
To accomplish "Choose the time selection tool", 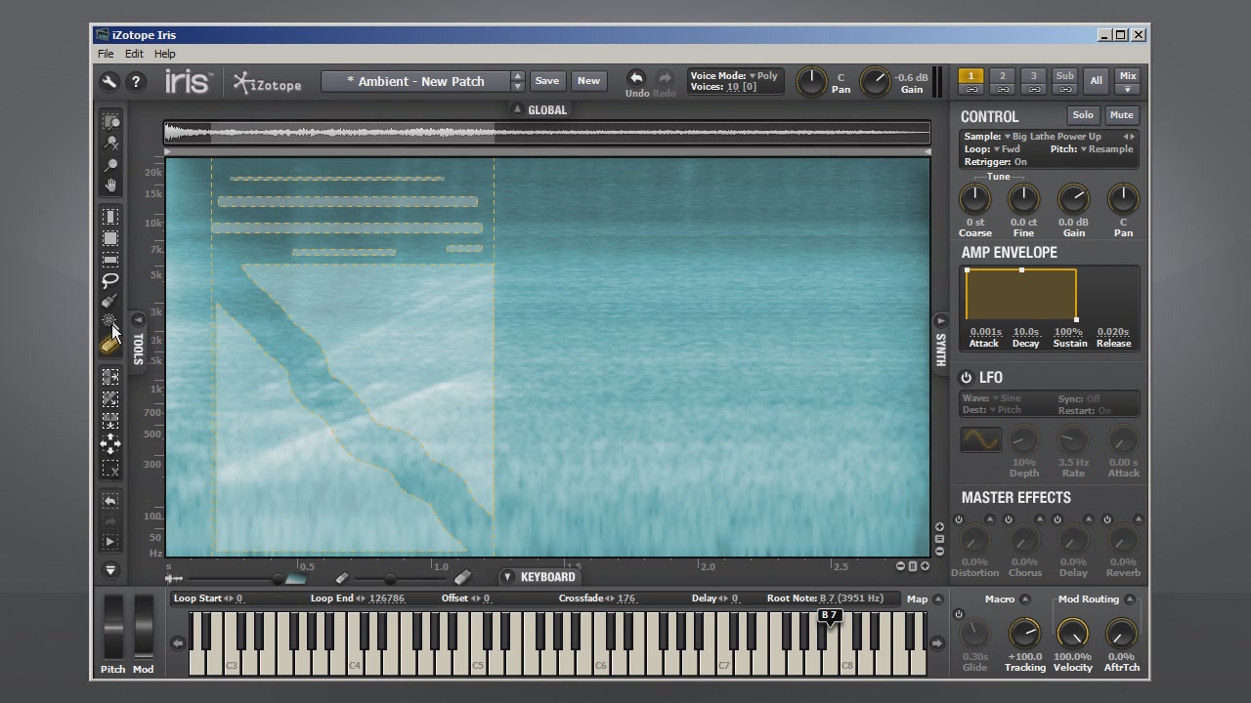I will click(110, 217).
